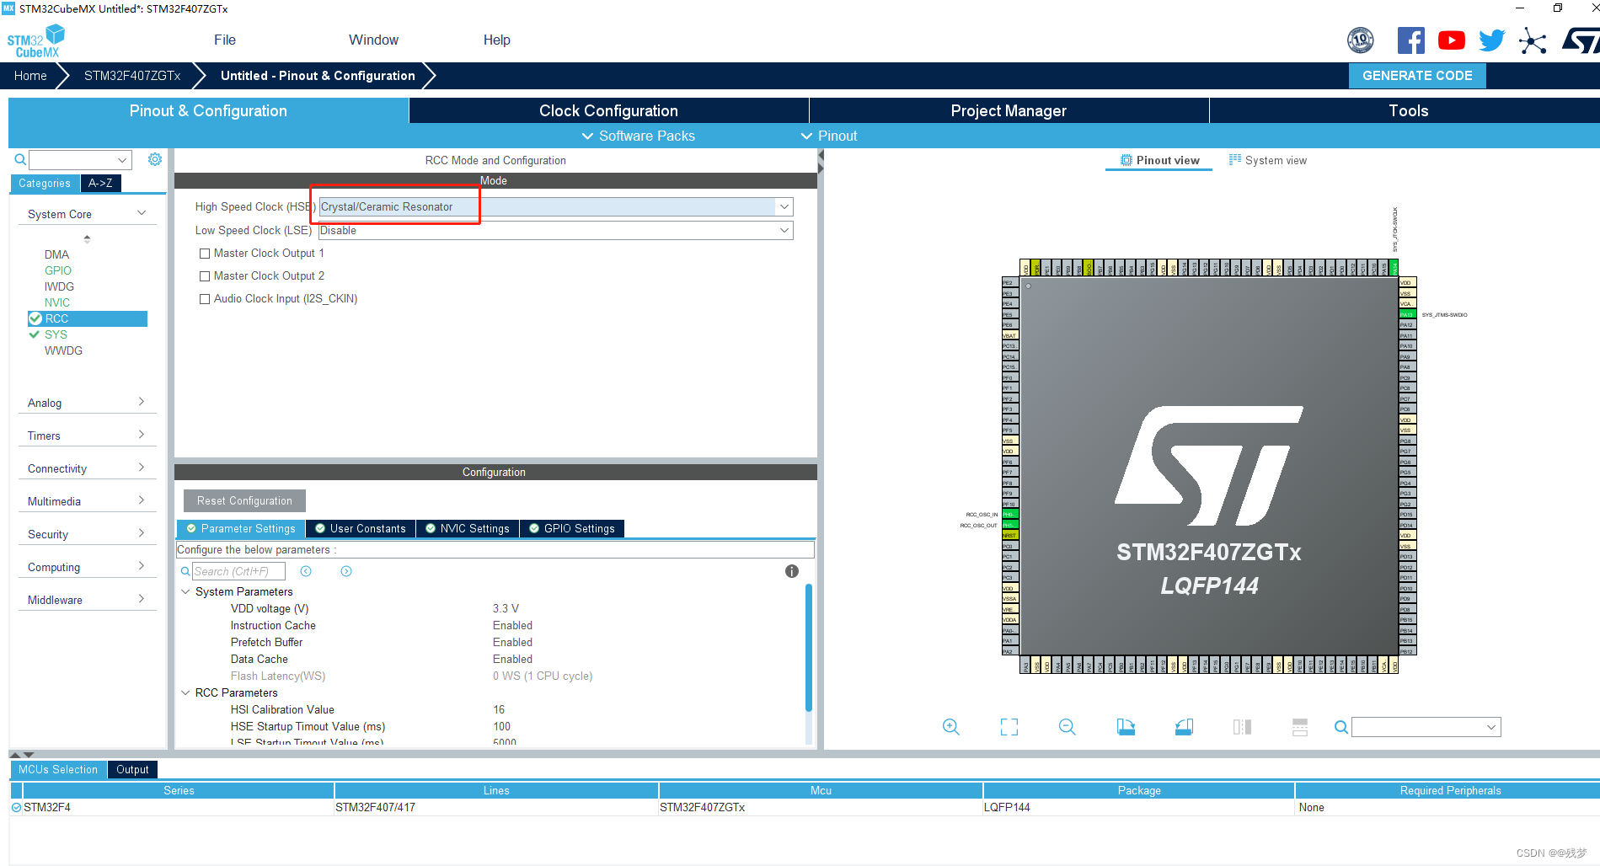Select the RCC peripheral in the sidebar
The height and width of the screenshot is (866, 1600).
click(57, 318)
